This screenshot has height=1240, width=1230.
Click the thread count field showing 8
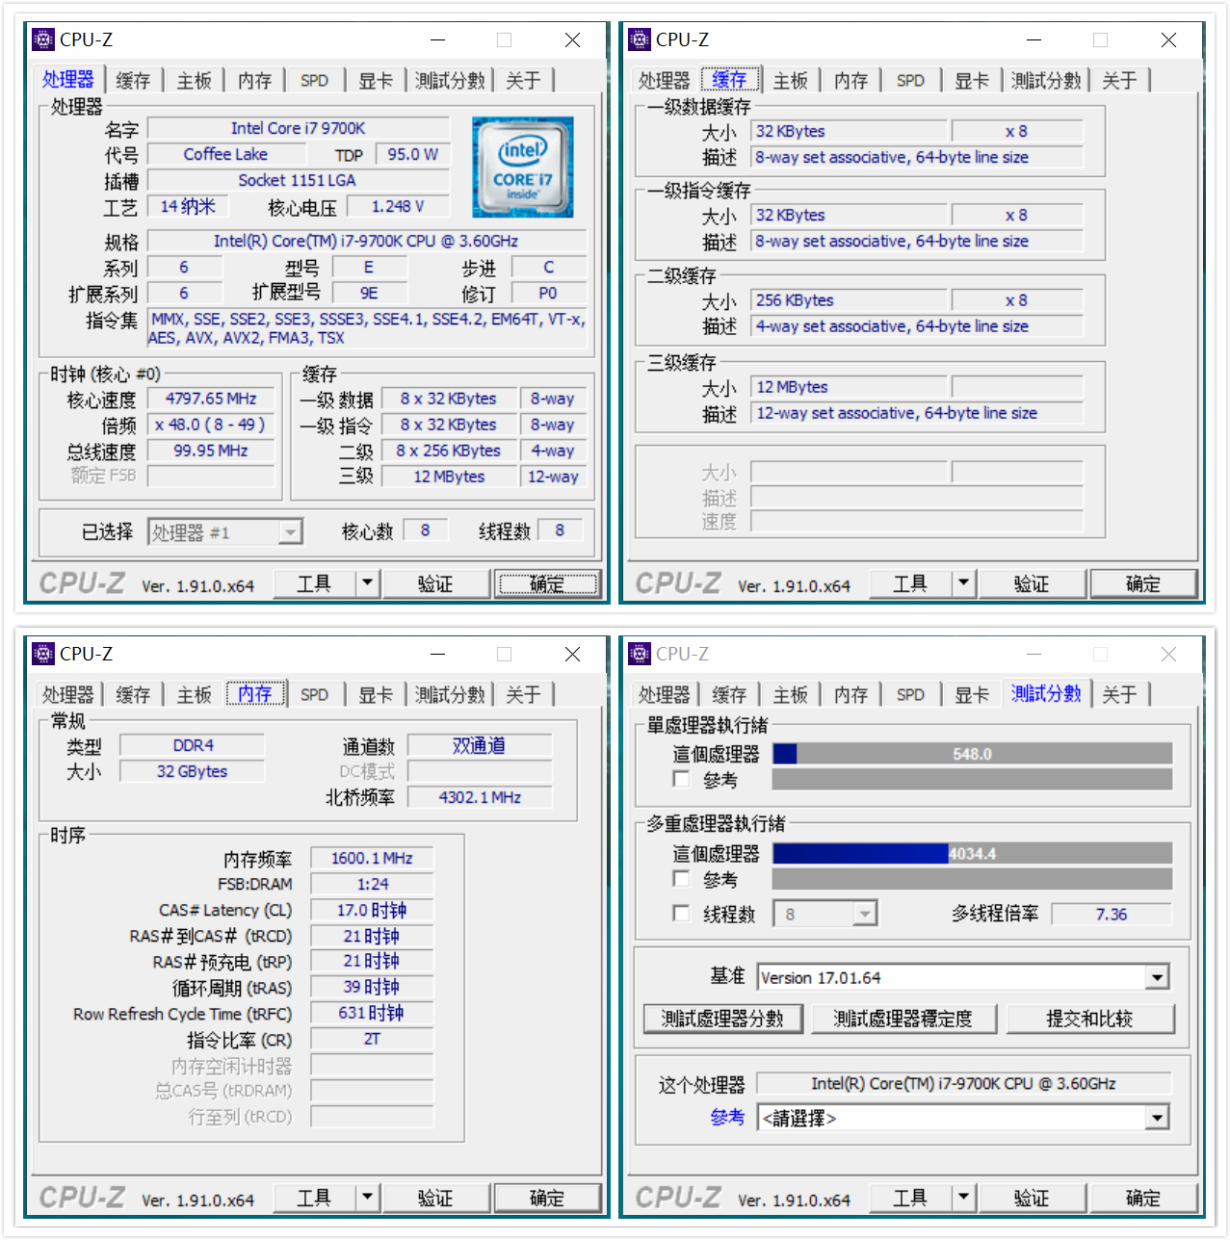coord(816,913)
